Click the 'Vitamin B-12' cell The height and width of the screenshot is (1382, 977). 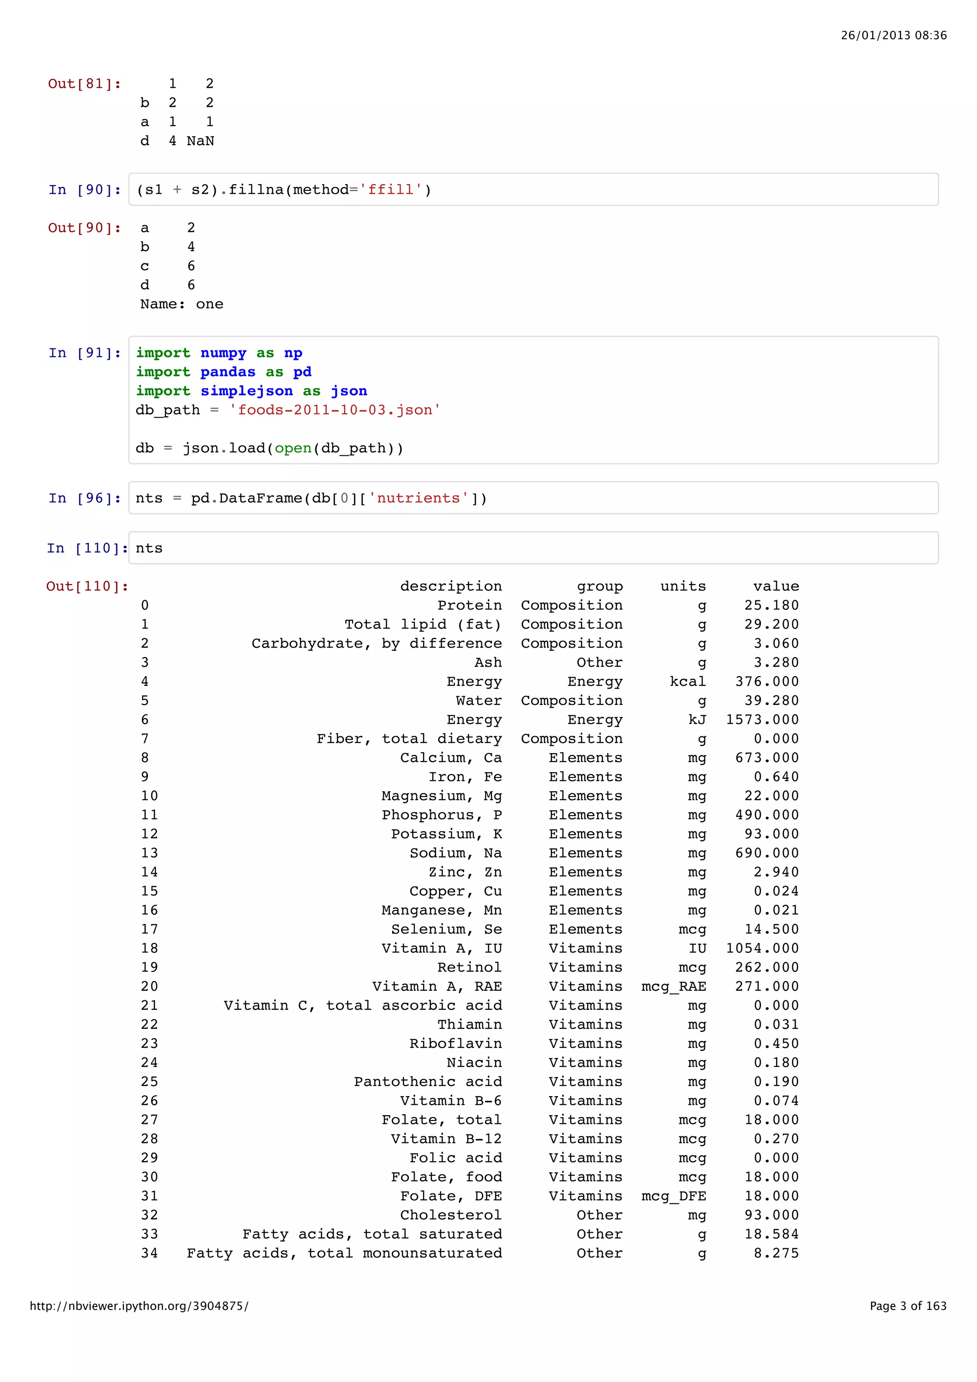tap(447, 1139)
